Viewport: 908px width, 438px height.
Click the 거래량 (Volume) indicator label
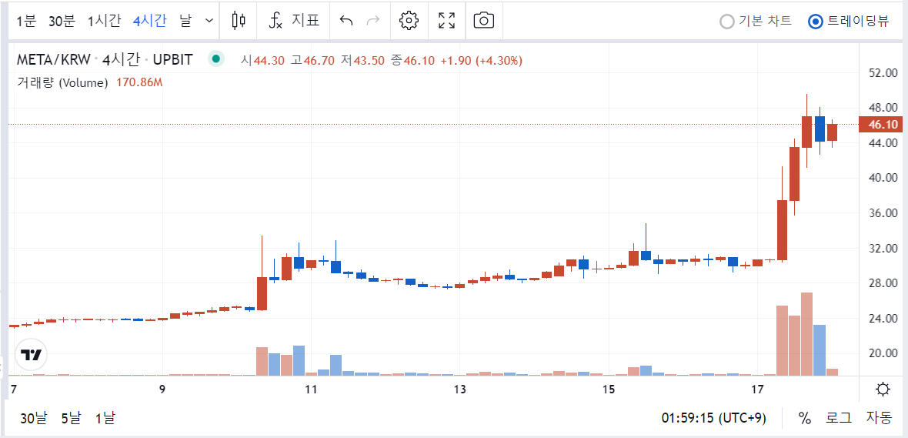point(62,83)
